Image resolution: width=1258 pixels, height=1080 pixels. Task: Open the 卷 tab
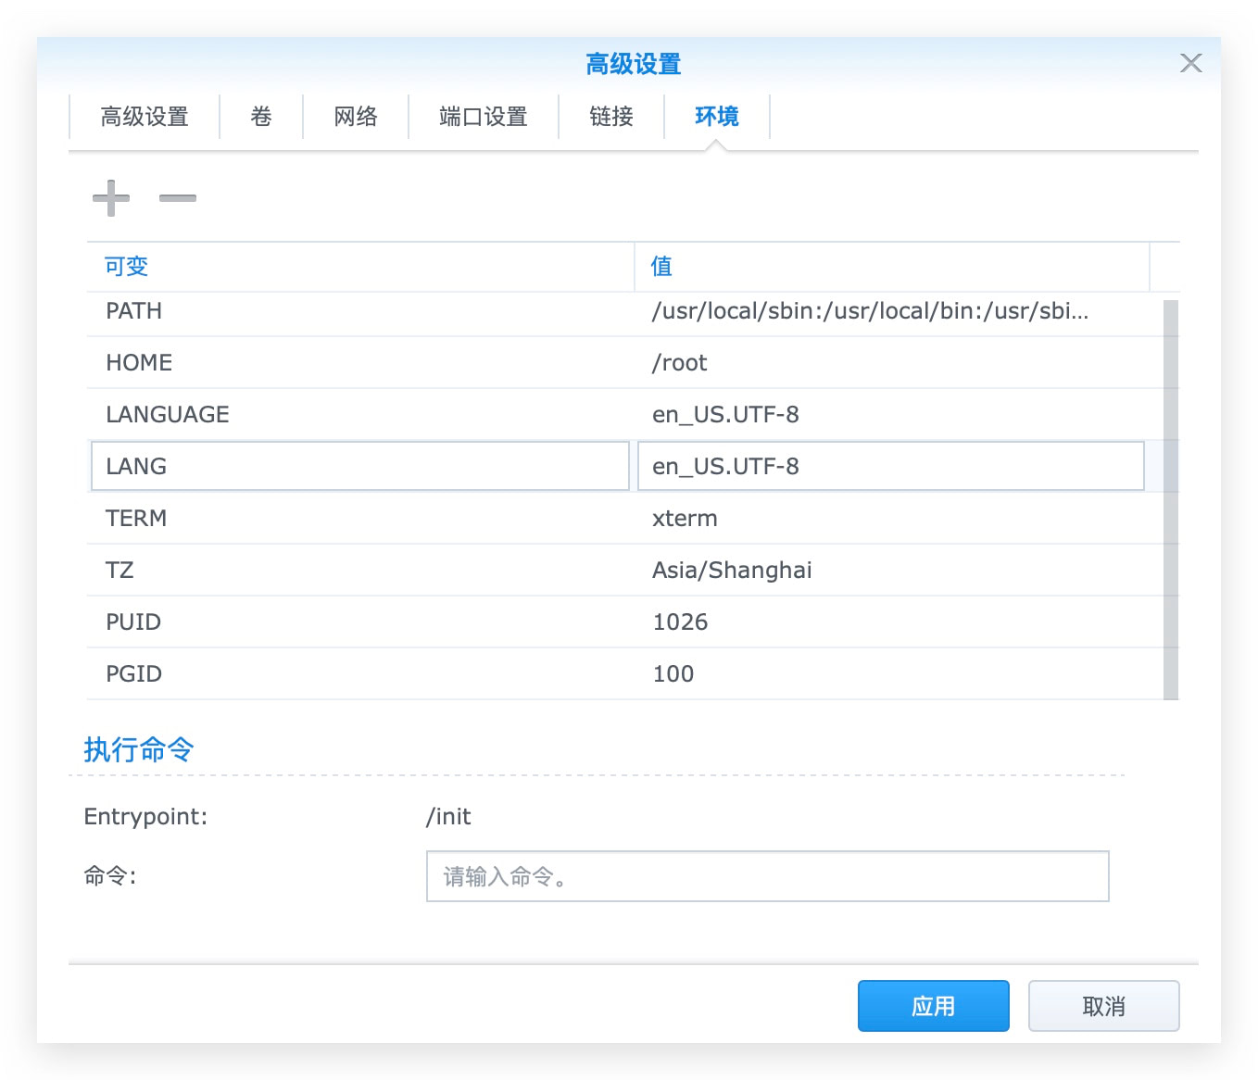click(x=261, y=117)
